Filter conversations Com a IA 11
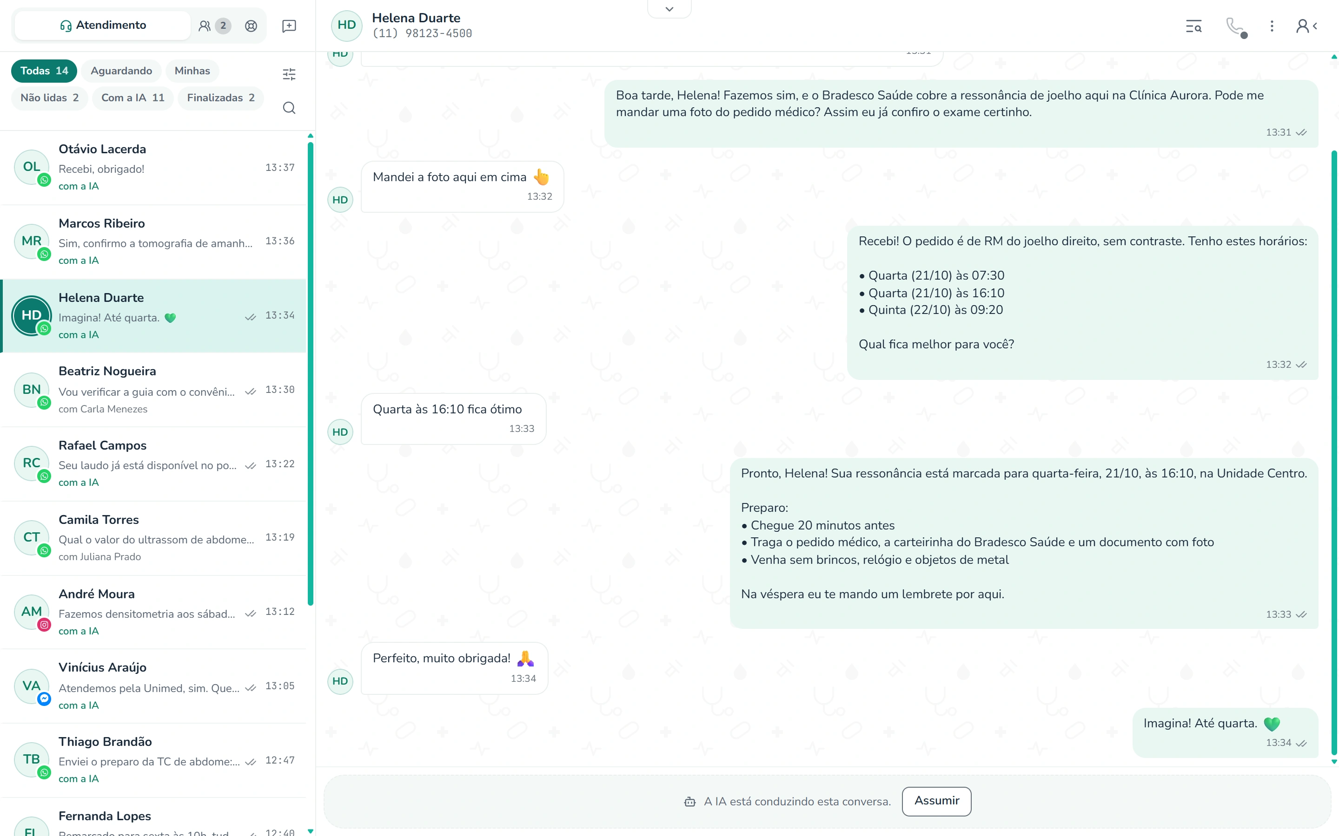The width and height of the screenshot is (1339, 836). pyautogui.click(x=133, y=98)
